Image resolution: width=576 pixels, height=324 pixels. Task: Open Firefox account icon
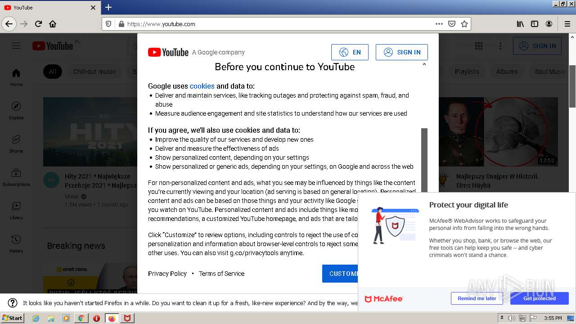point(549,24)
